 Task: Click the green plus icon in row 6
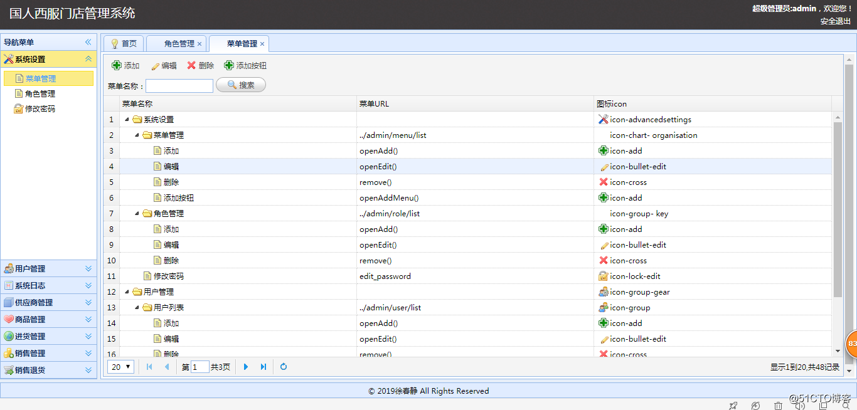(604, 197)
